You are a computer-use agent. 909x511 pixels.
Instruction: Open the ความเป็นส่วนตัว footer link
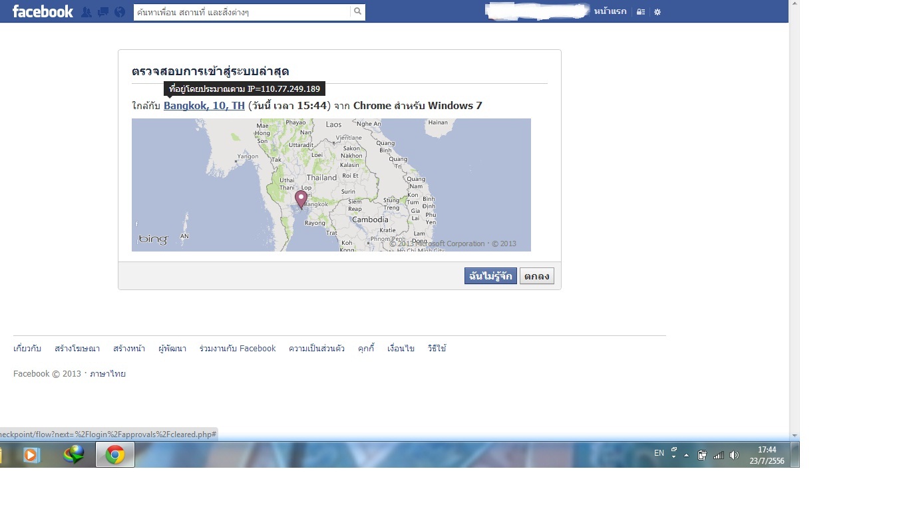tap(317, 349)
